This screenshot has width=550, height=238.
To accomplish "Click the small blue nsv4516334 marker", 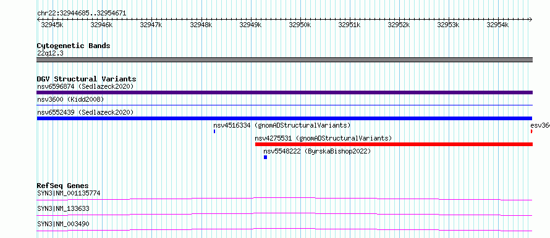I will [214, 131].
